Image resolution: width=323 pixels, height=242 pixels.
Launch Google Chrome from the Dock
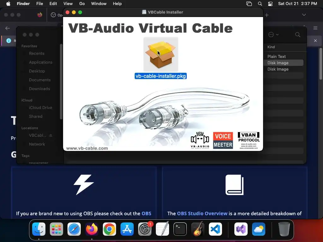(109, 229)
